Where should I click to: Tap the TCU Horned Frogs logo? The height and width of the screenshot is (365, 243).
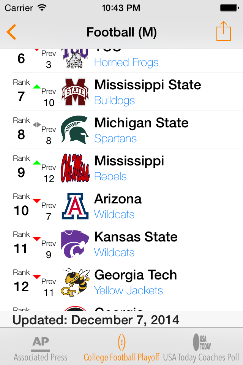[x=75, y=58]
